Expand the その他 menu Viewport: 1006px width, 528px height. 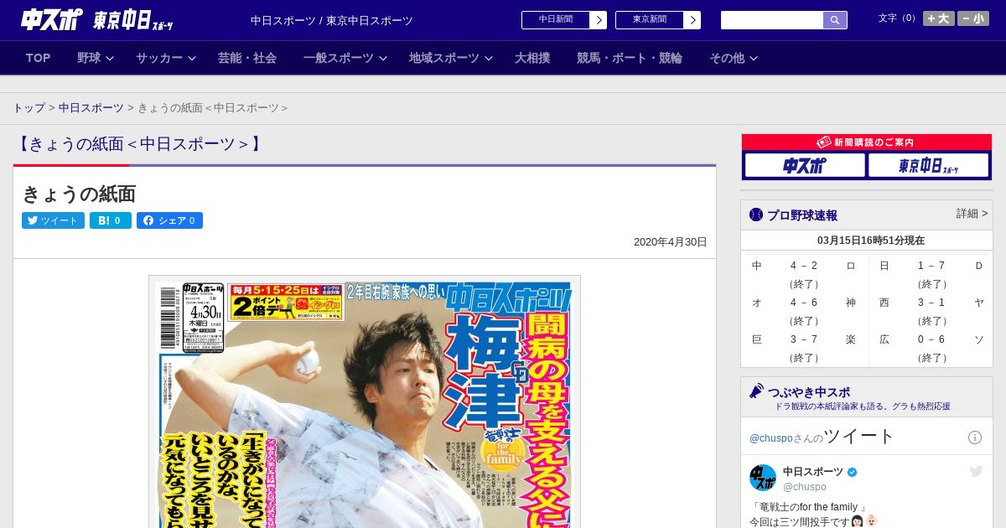pos(734,58)
